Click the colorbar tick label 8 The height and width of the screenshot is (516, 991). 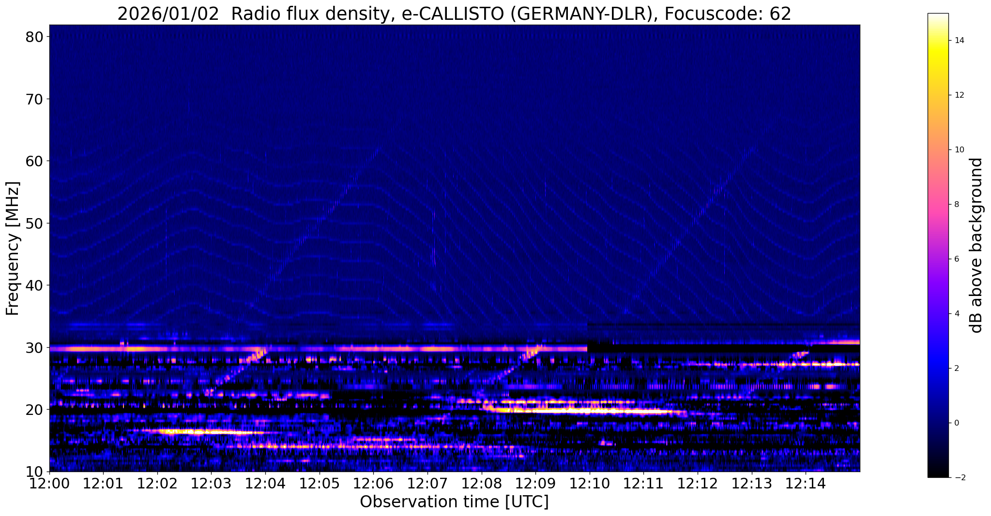click(x=956, y=205)
